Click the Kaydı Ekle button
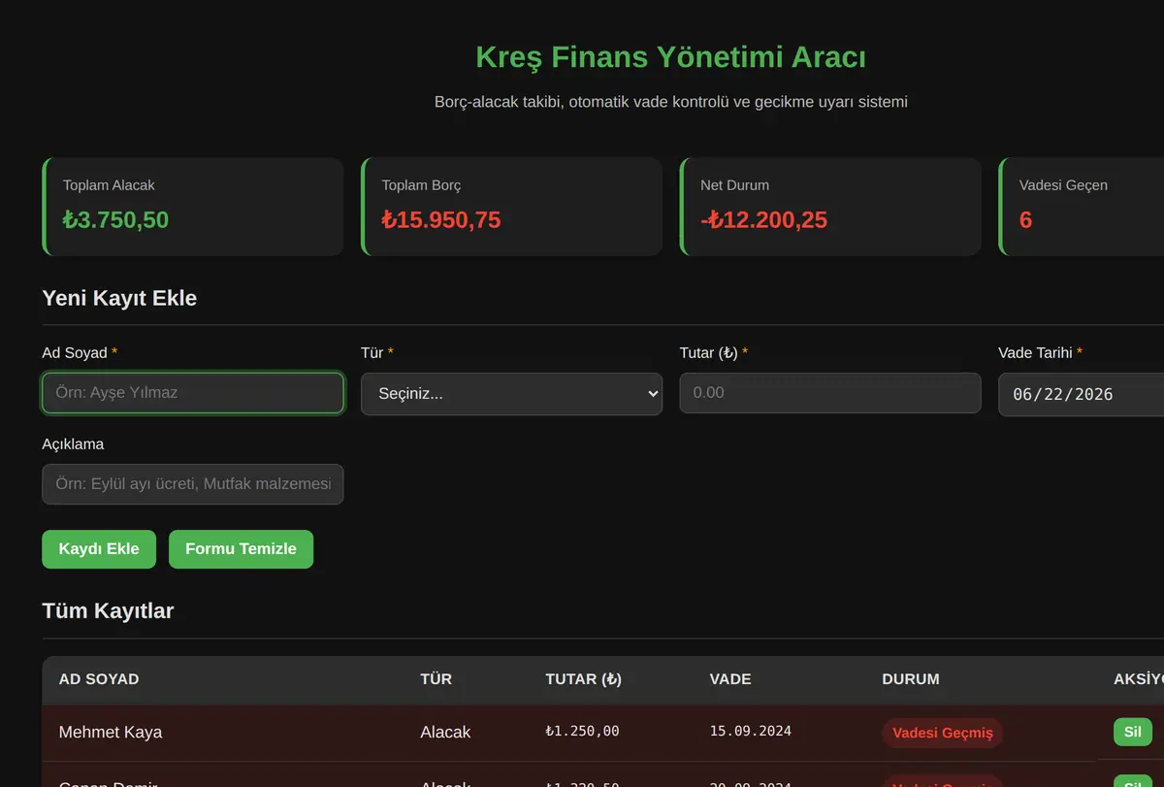The height and width of the screenshot is (787, 1164). pyautogui.click(x=99, y=549)
